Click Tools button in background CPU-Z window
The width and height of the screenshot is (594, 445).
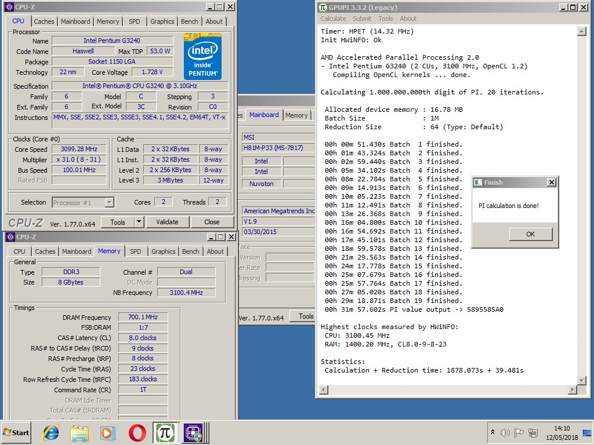click(x=302, y=316)
